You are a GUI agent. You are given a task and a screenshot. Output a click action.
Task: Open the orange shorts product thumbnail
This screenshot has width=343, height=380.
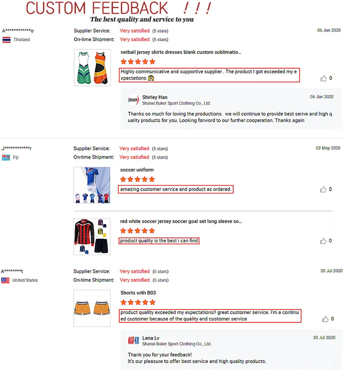[x=92, y=308]
